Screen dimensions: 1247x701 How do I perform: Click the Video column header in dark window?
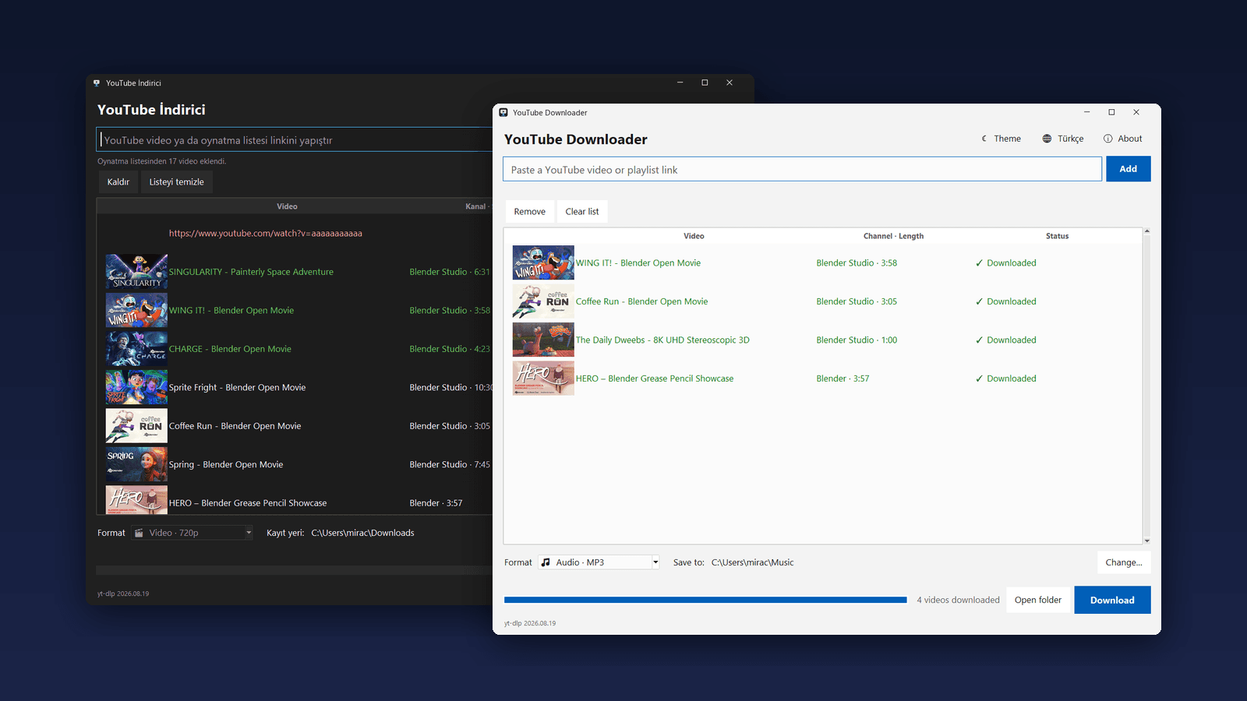287,206
